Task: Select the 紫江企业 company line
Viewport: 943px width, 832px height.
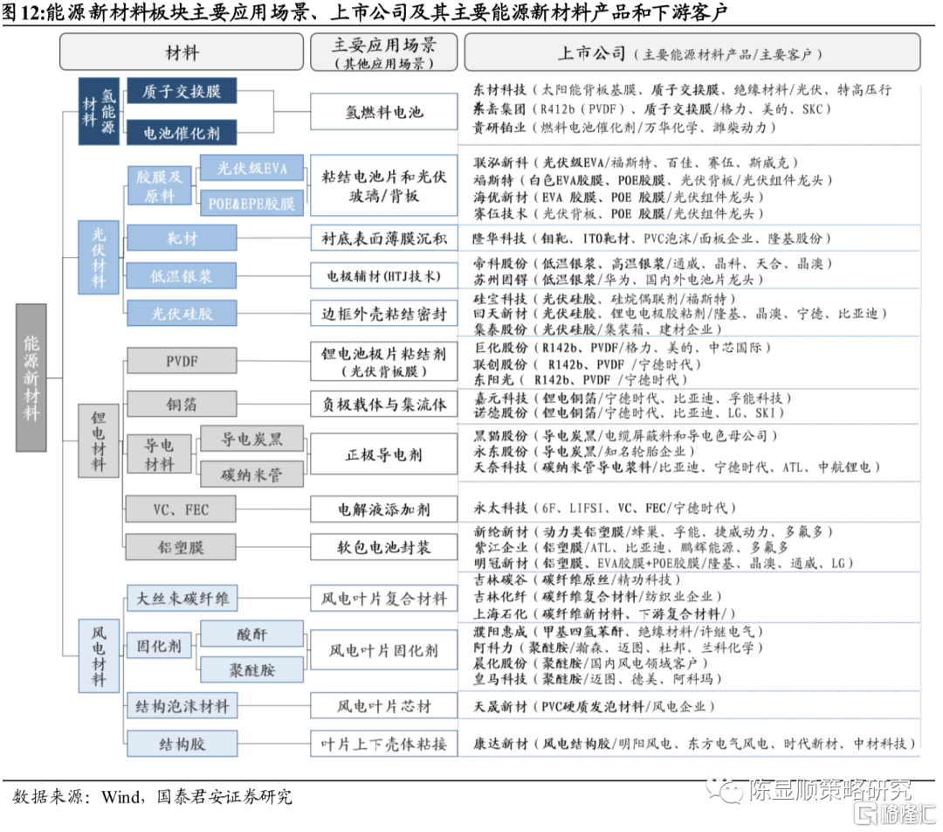Action: (630, 547)
